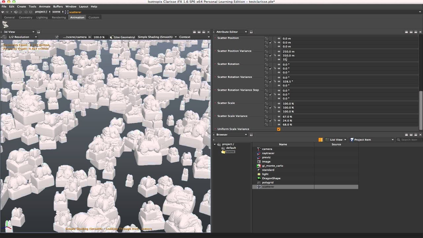Image resolution: width=423 pixels, height=238 pixels.
Task: Toggle eye icon next to 67.0 % value
Action: 279,117
